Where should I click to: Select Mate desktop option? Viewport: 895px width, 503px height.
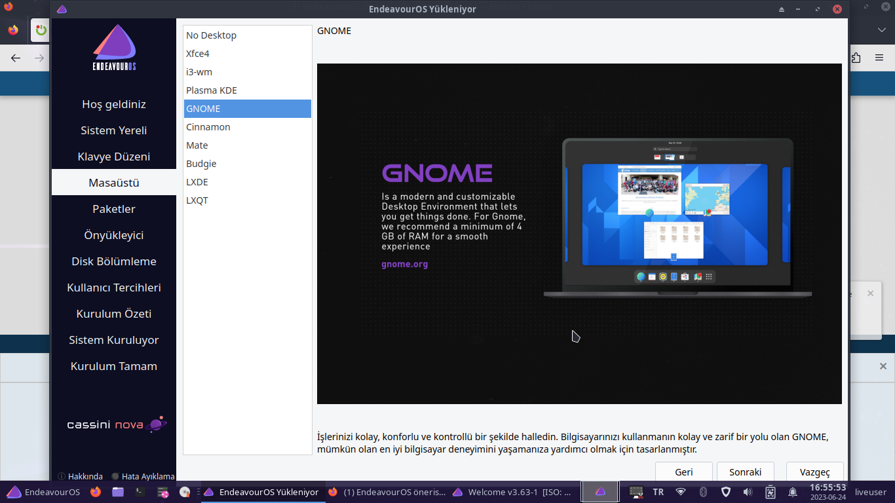[x=248, y=145]
